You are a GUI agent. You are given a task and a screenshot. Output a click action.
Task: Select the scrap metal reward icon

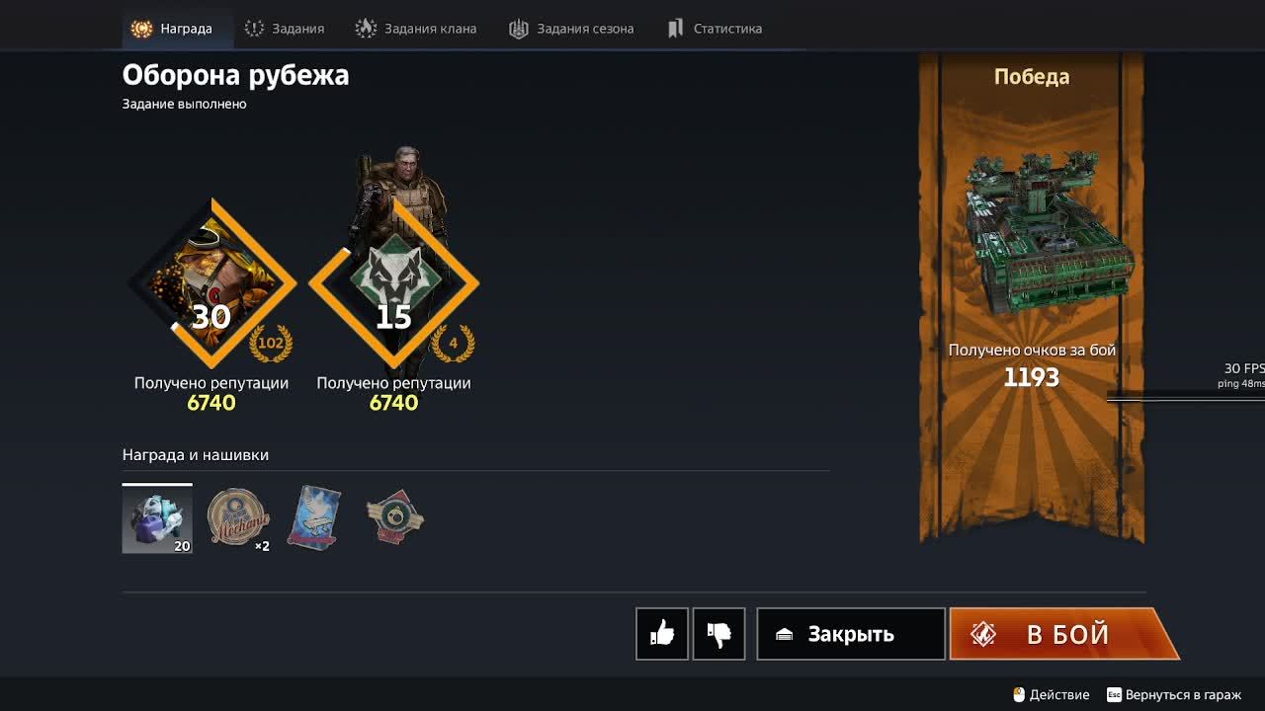coord(157,519)
